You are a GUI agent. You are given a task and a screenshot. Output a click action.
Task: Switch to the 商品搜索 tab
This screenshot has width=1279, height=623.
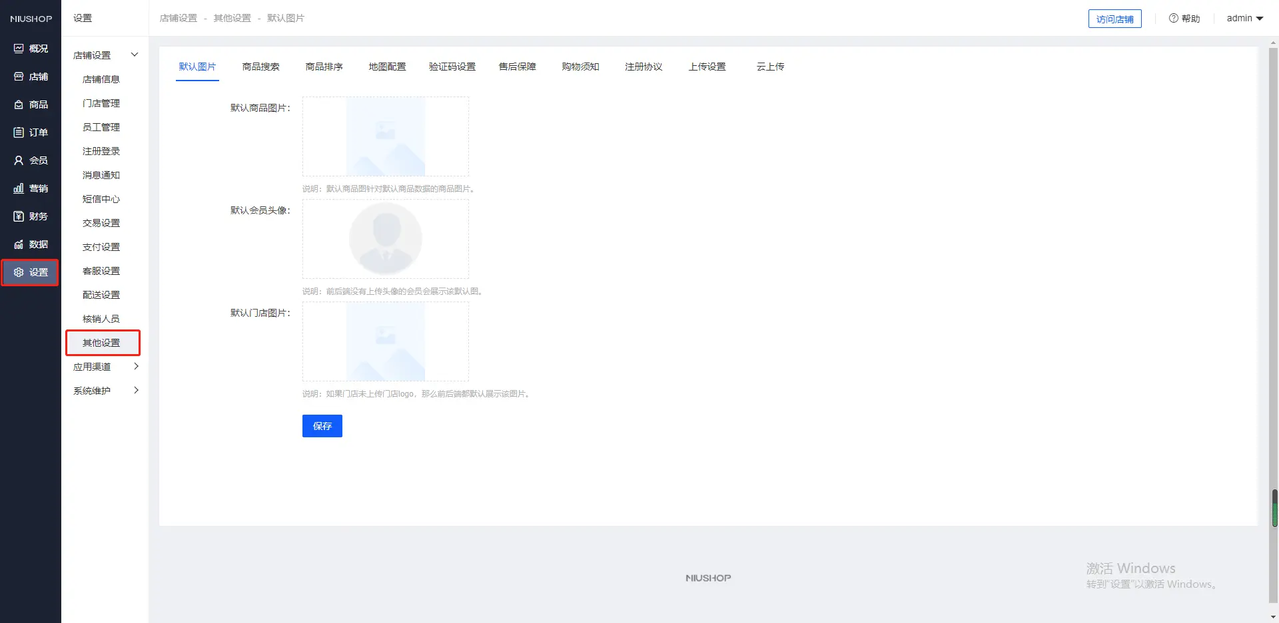260,67
